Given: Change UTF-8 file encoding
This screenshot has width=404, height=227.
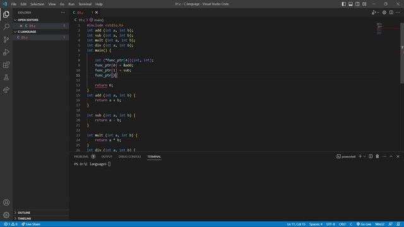Looking at the screenshot, I should [331, 224].
